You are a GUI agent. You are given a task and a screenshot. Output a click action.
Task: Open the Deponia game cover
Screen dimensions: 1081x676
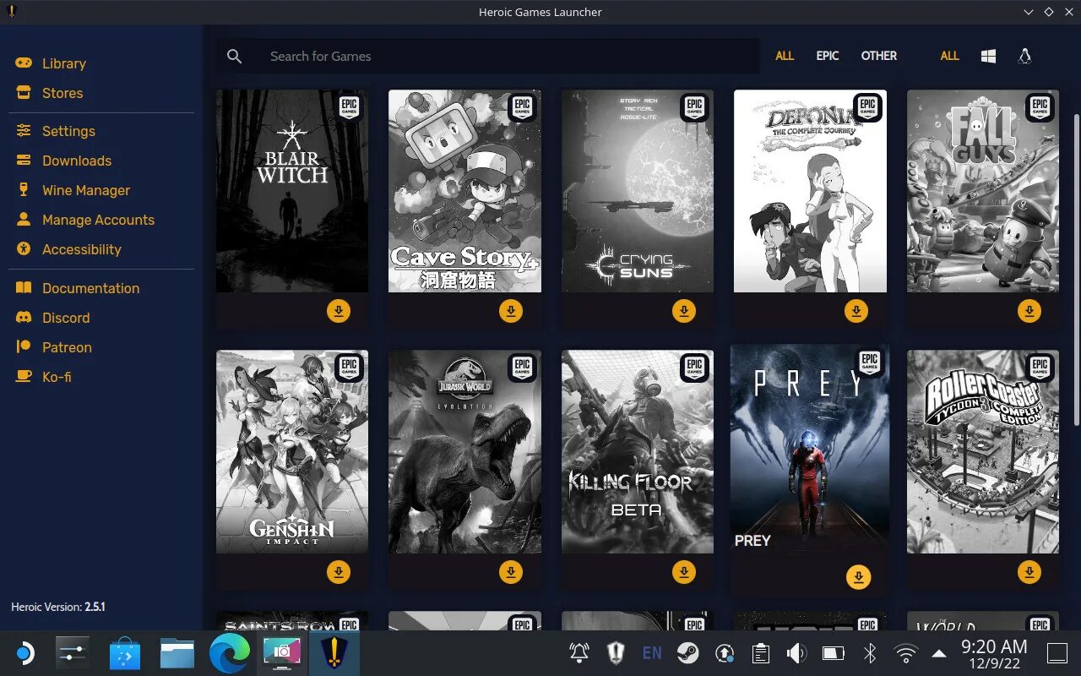click(810, 191)
